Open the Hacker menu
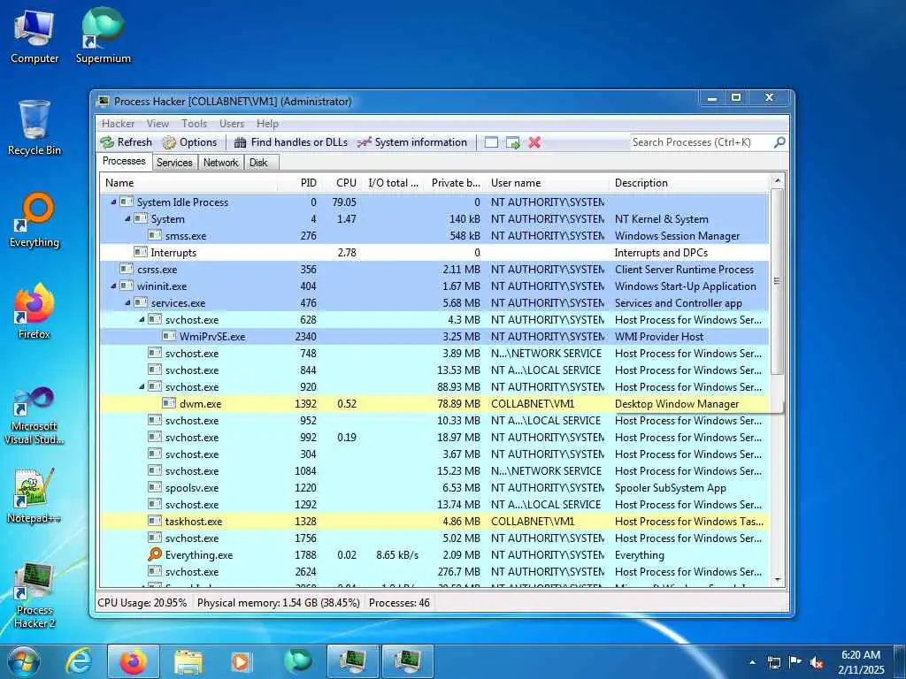906x679 pixels. (x=118, y=124)
